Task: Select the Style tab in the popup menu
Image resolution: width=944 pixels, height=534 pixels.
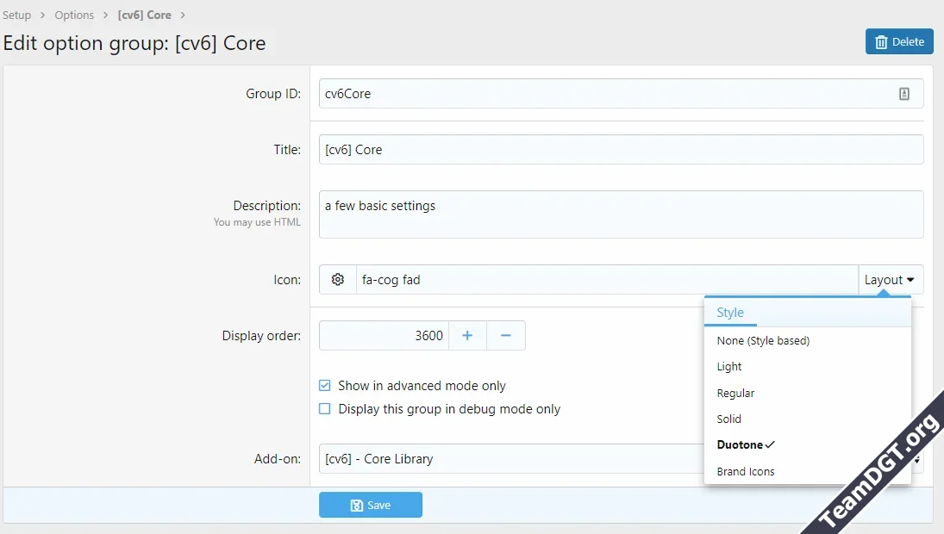Action: click(x=730, y=313)
